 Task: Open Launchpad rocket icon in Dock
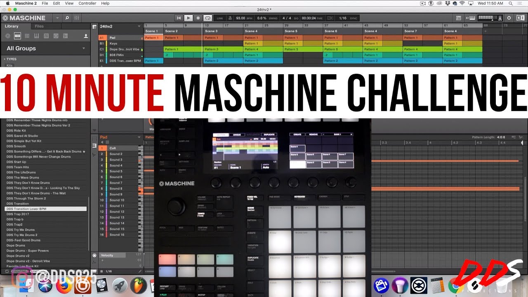119,285
